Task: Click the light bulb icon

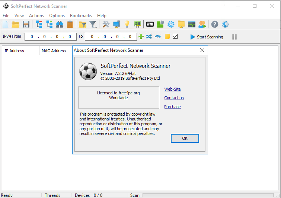Action: [127, 24]
